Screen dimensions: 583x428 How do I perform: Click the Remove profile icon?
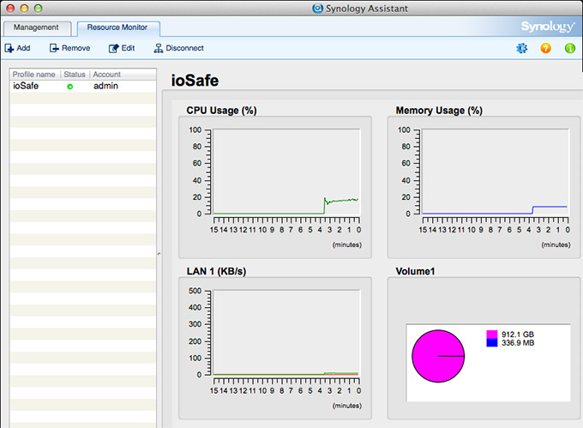click(x=54, y=48)
